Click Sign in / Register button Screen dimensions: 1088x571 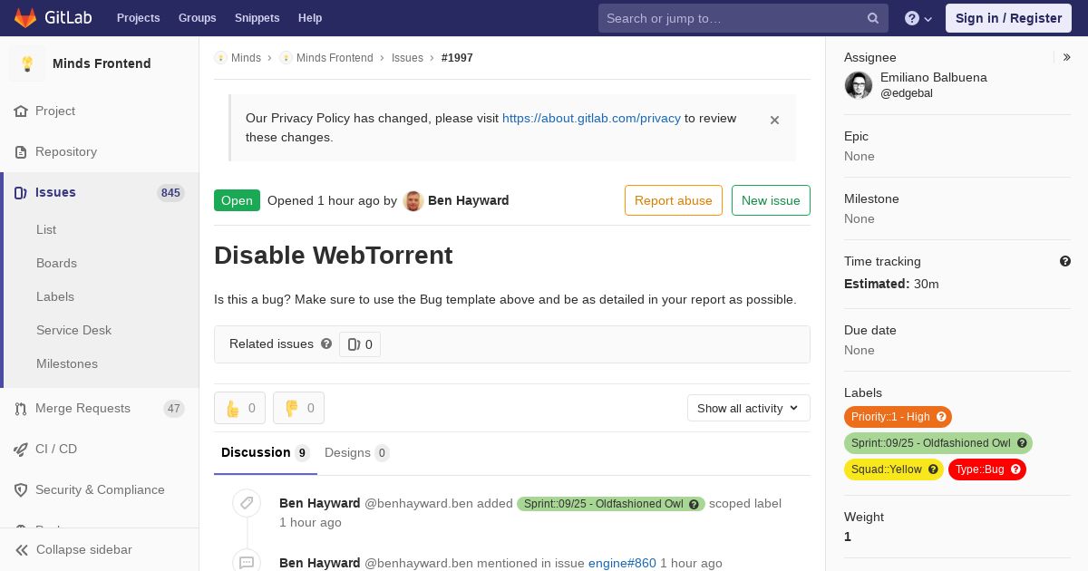[x=1008, y=18]
